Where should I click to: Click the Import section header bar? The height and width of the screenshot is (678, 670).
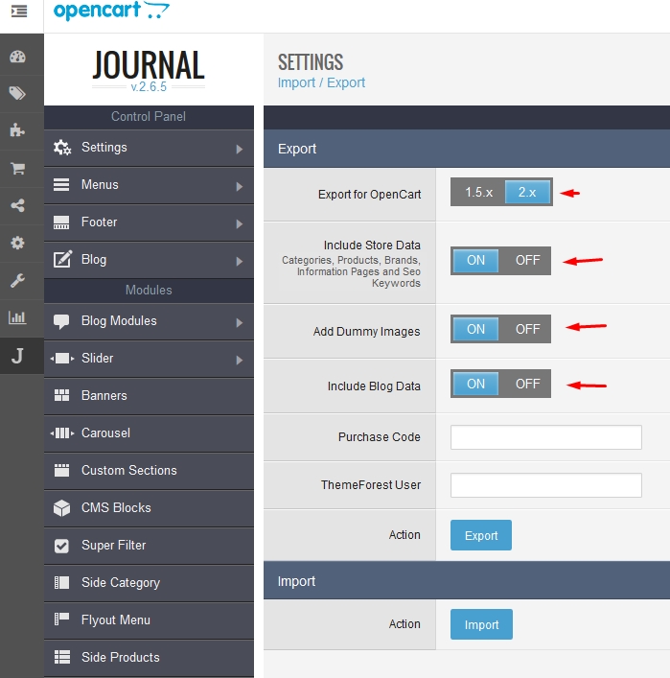tap(467, 581)
